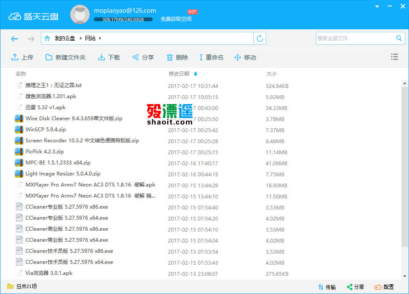Select file 旗鱼浏览器.1.201.apk
The width and height of the screenshot is (409, 294).
[51, 96]
